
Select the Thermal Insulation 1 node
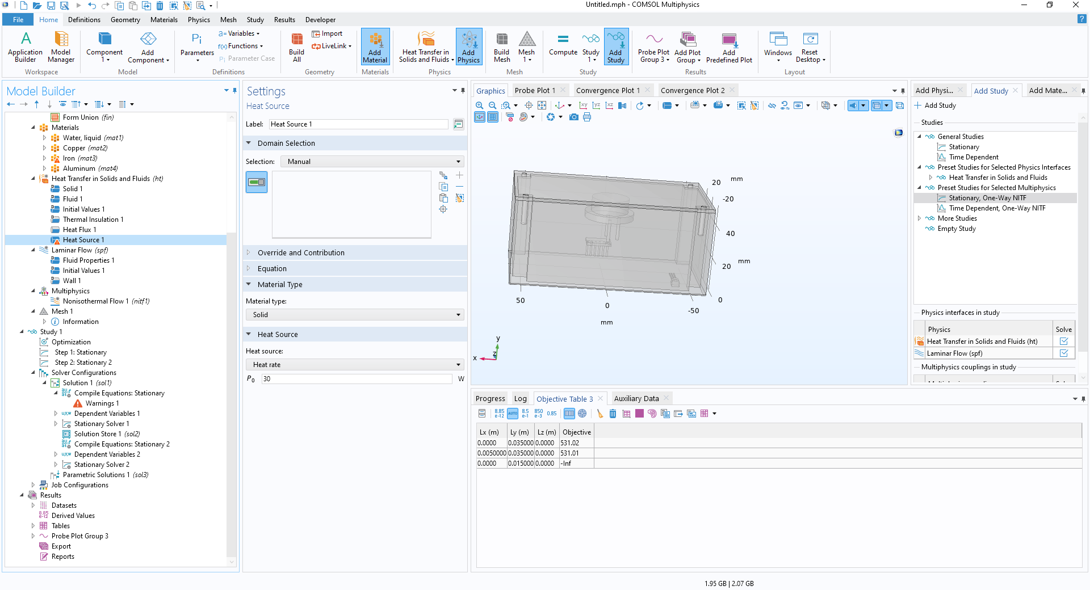point(93,220)
